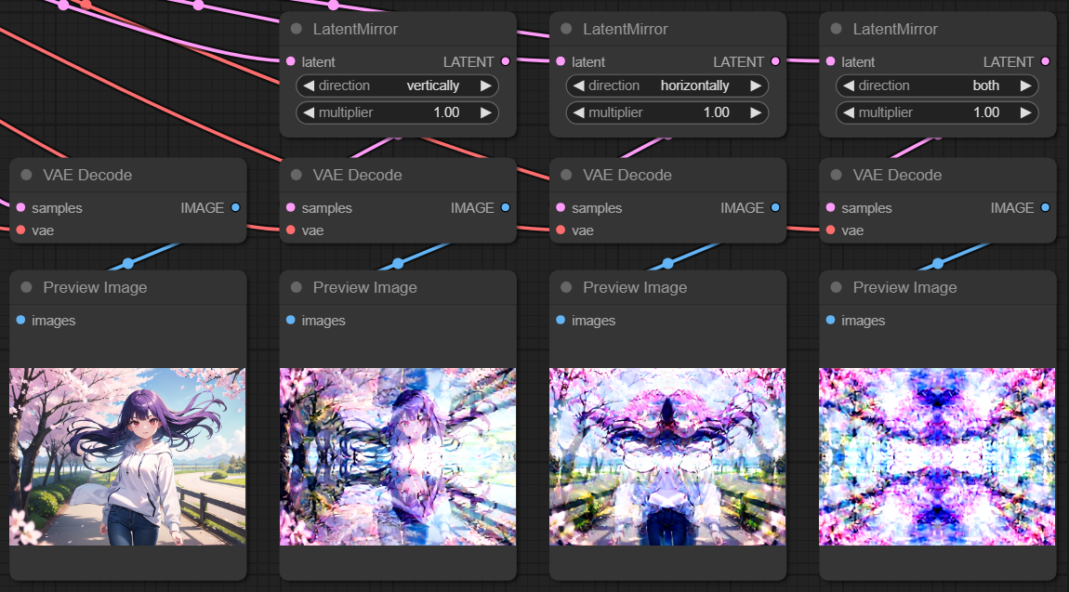Increase multiplier on horizontally LatentMirror node
This screenshot has width=1069, height=592.
pos(756,112)
